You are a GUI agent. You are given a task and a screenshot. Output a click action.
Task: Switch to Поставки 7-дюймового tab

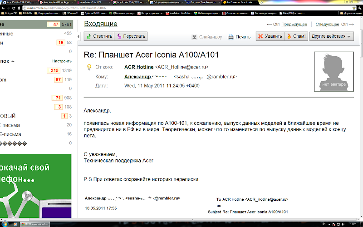pos(203,2)
